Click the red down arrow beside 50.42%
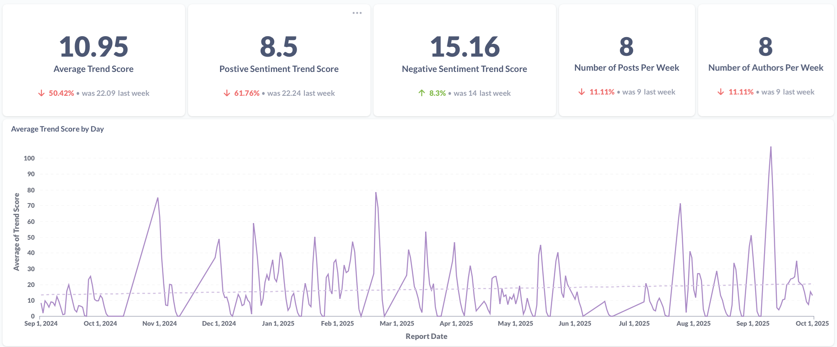Image resolution: width=837 pixels, height=347 pixels. 41,93
